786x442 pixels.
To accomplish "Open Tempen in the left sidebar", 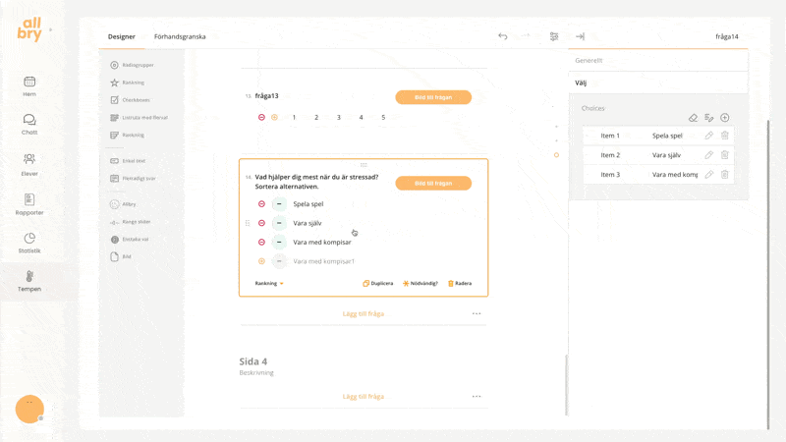I will click(29, 281).
